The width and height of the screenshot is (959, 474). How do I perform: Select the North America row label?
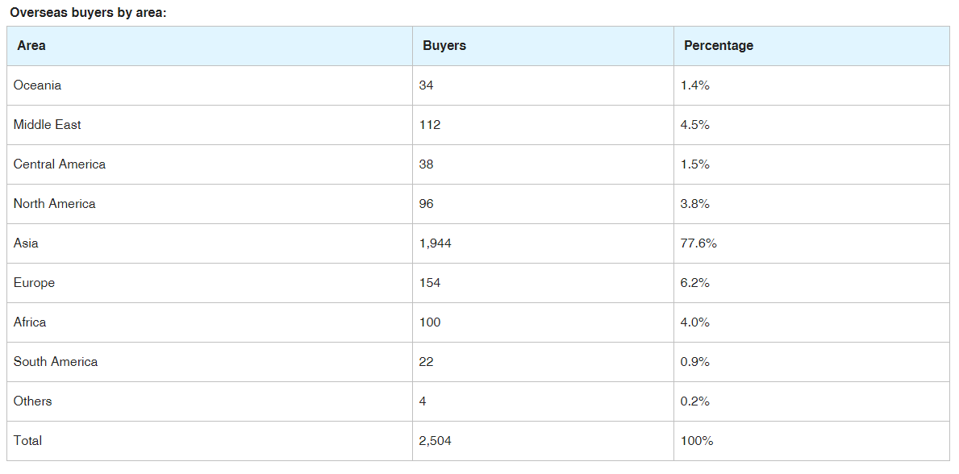point(55,204)
